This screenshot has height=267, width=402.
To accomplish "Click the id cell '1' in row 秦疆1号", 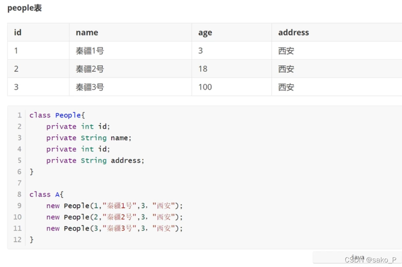I will pyautogui.click(x=16, y=51).
